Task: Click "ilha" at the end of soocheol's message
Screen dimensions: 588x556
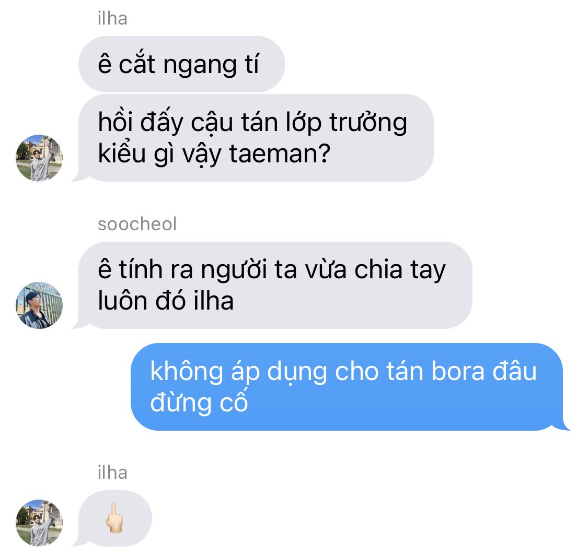Action: click(x=213, y=301)
